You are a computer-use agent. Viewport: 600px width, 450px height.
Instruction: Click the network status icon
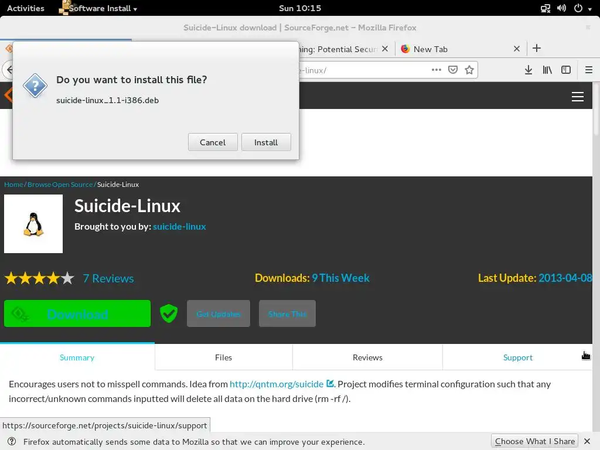pos(546,8)
